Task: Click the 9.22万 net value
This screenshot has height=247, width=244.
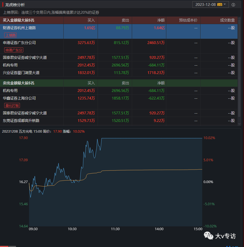Action: pos(159,121)
